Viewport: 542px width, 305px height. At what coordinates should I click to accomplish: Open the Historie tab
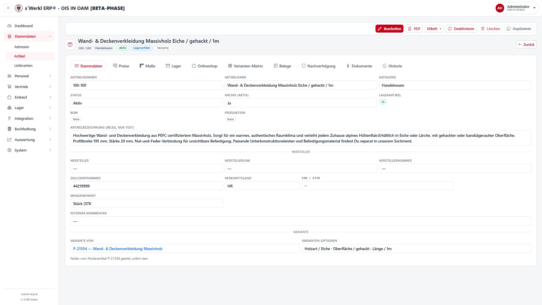pos(392,66)
